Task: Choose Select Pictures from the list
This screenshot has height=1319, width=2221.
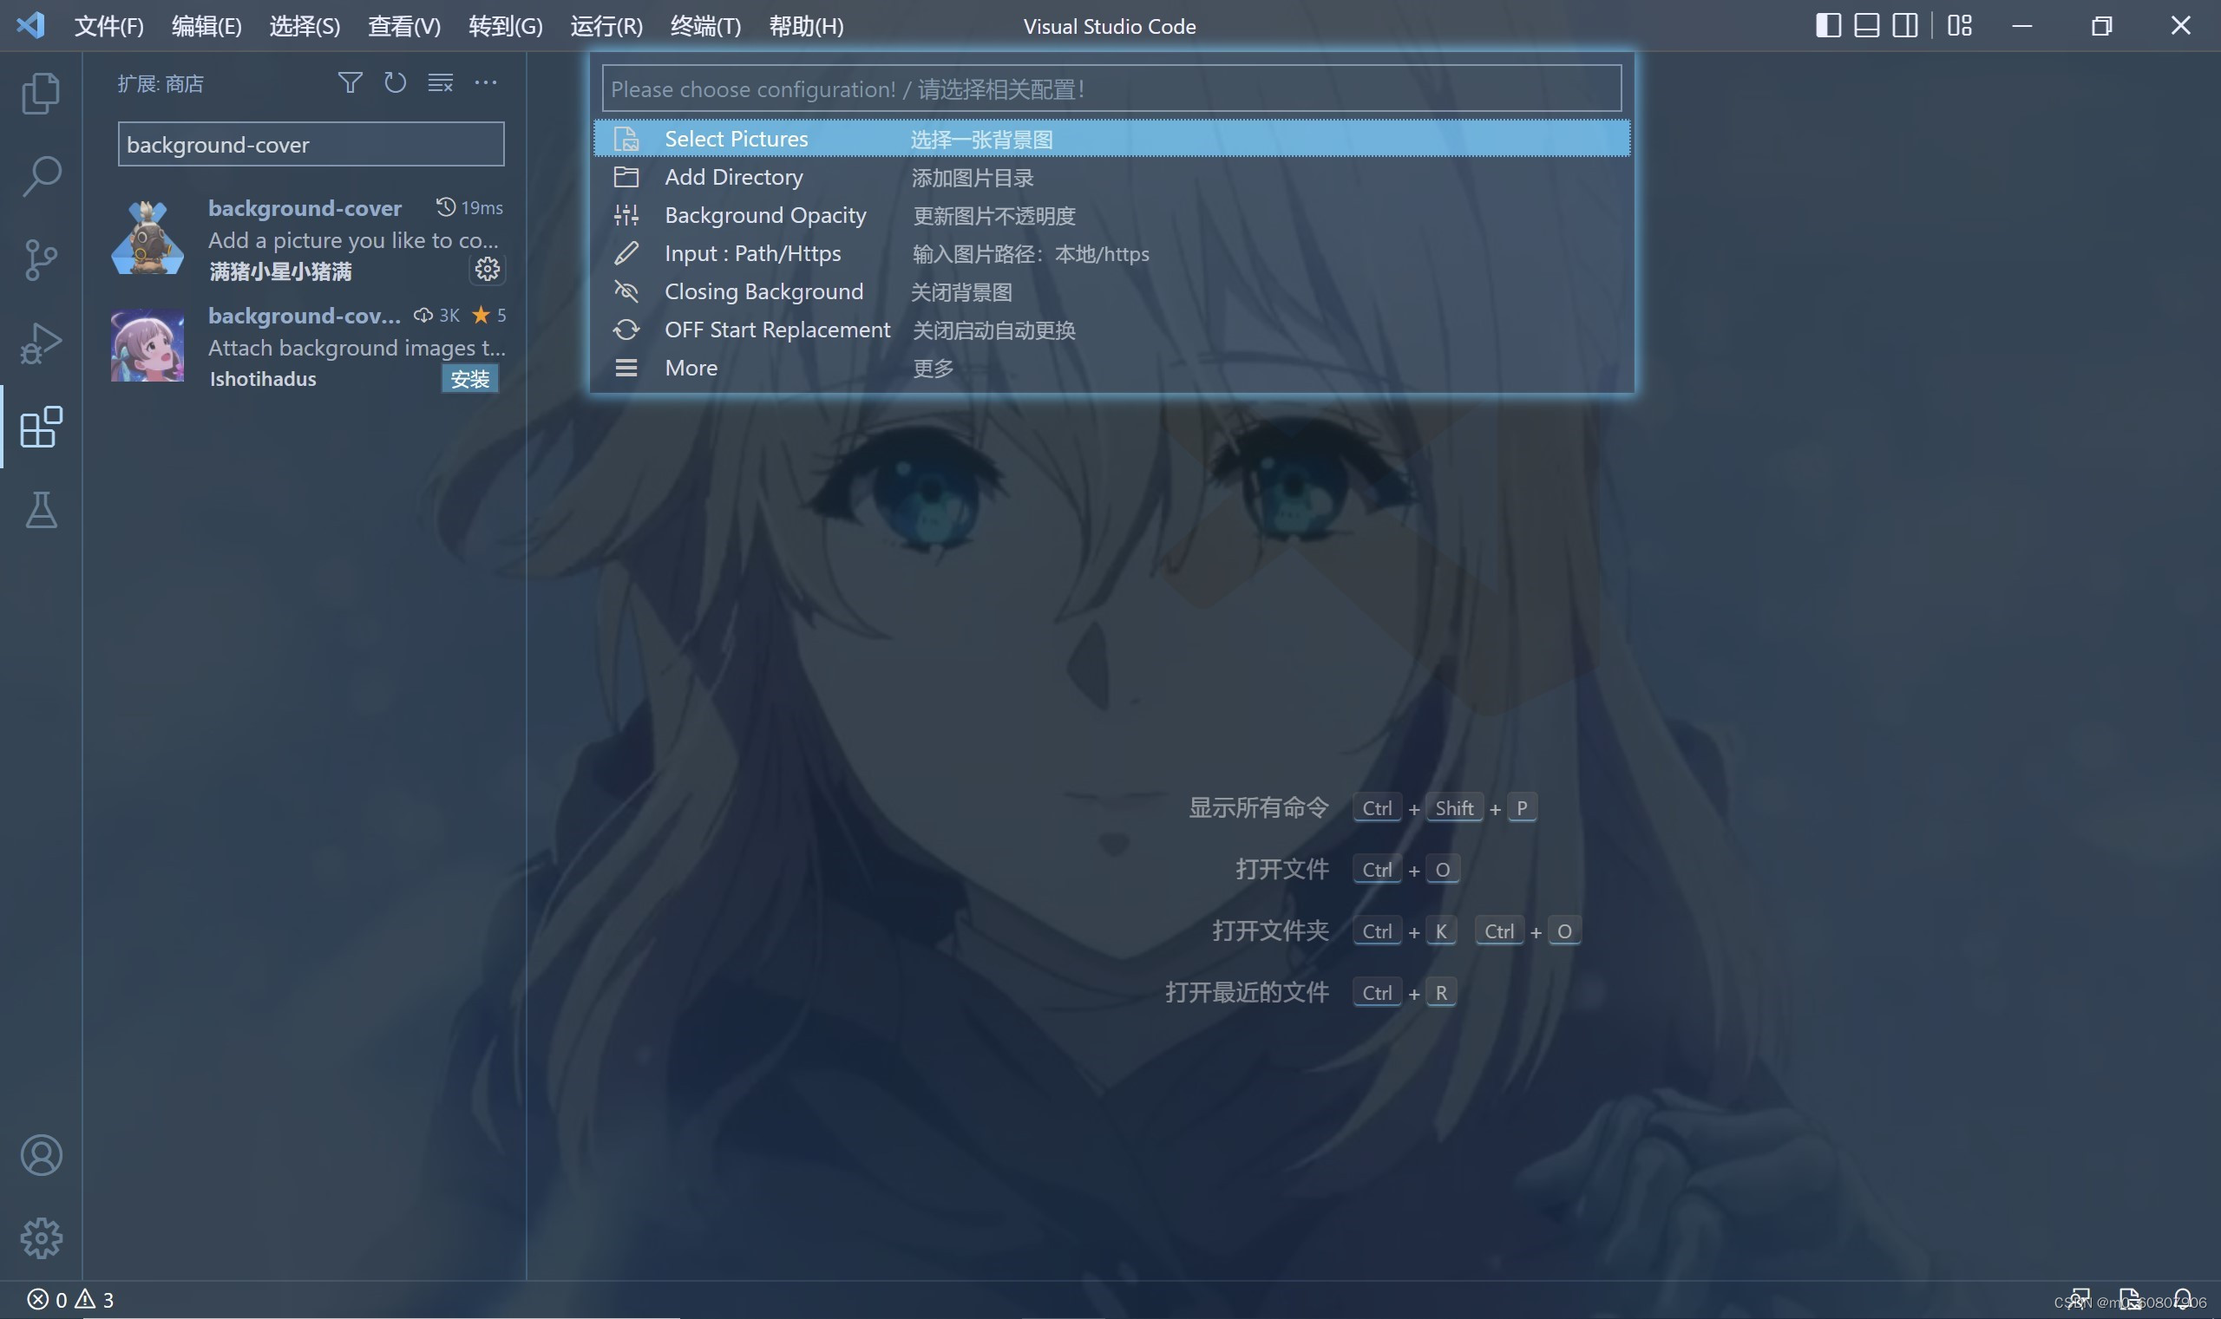Action: (737, 140)
